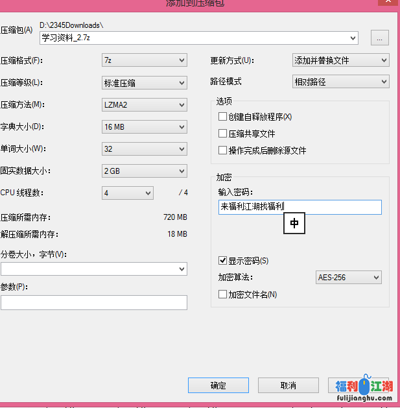The image size is (400, 408).
Task: Toggle the 加密文件名 checkbox
Action: (224, 294)
